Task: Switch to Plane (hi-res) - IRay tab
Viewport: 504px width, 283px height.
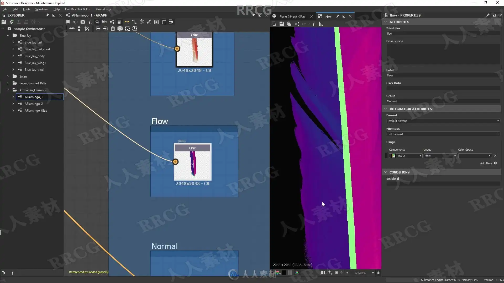Action: pos(292,17)
